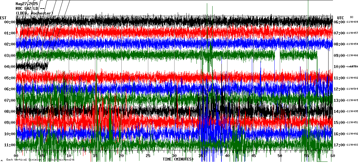The height and width of the screenshot is (164, 358).
Task: Click the 45 minute mark on time axis
Action: click(x=253, y=156)
